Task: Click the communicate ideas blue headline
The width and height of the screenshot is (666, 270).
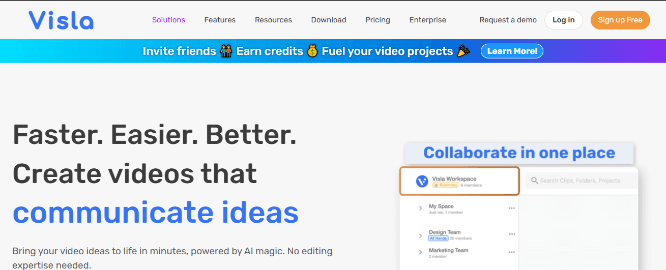Action: click(156, 213)
